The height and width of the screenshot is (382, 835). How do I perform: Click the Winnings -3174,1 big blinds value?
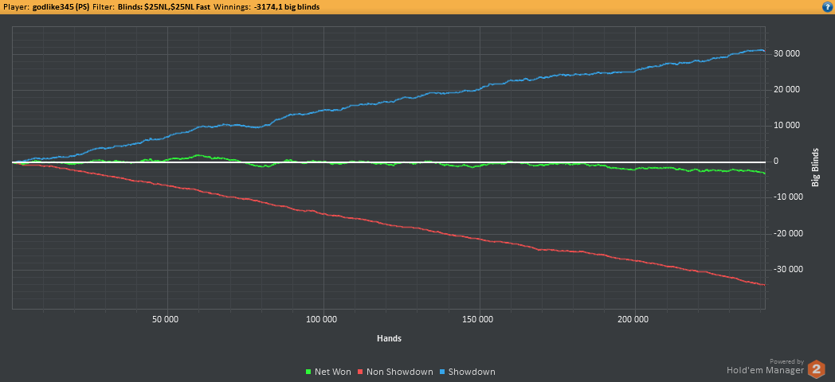tap(285, 6)
